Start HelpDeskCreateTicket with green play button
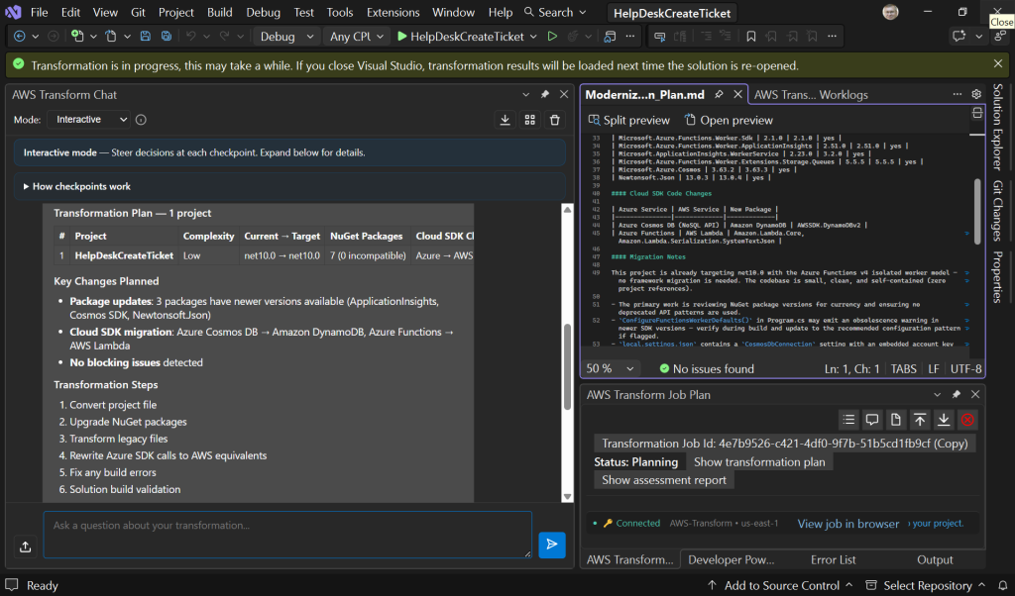The height and width of the screenshot is (596, 1015). coord(460,37)
